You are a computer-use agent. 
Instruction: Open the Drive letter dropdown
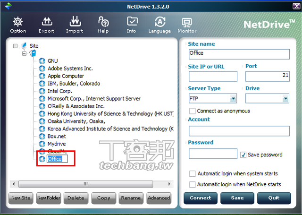pos(285,99)
